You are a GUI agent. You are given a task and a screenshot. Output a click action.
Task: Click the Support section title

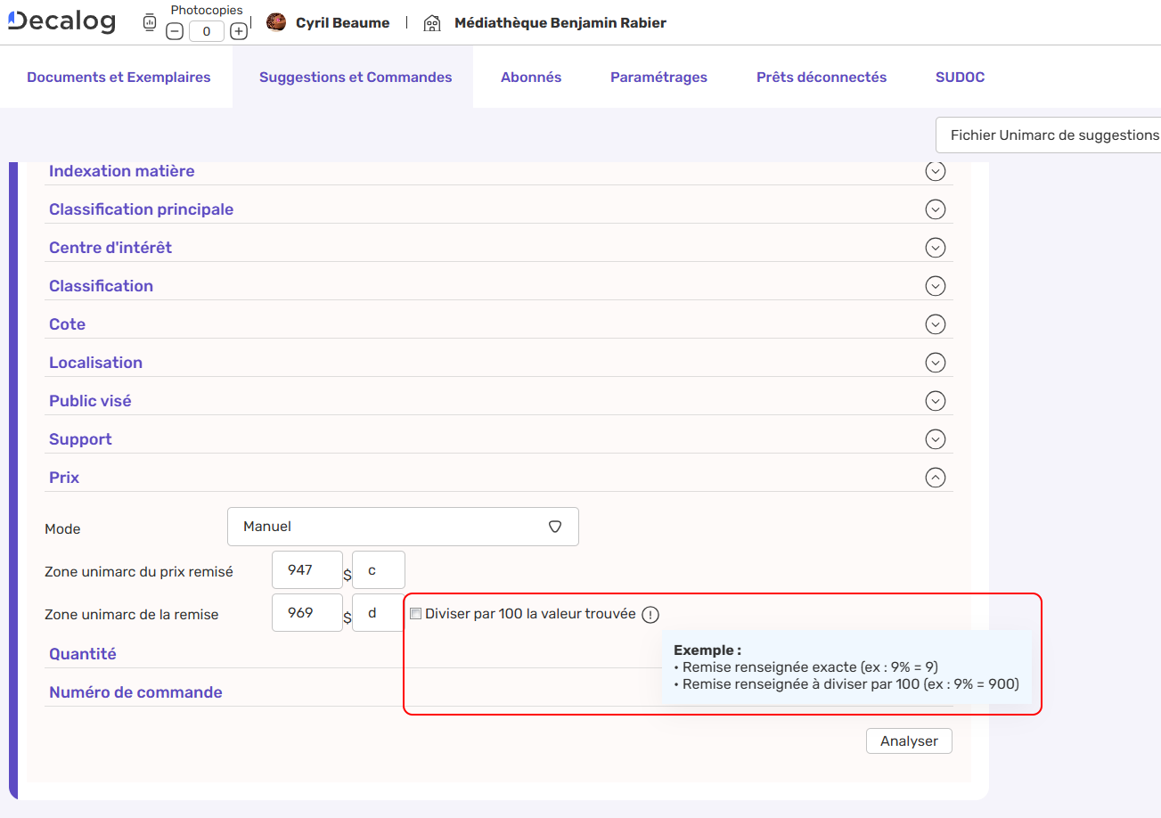(80, 439)
